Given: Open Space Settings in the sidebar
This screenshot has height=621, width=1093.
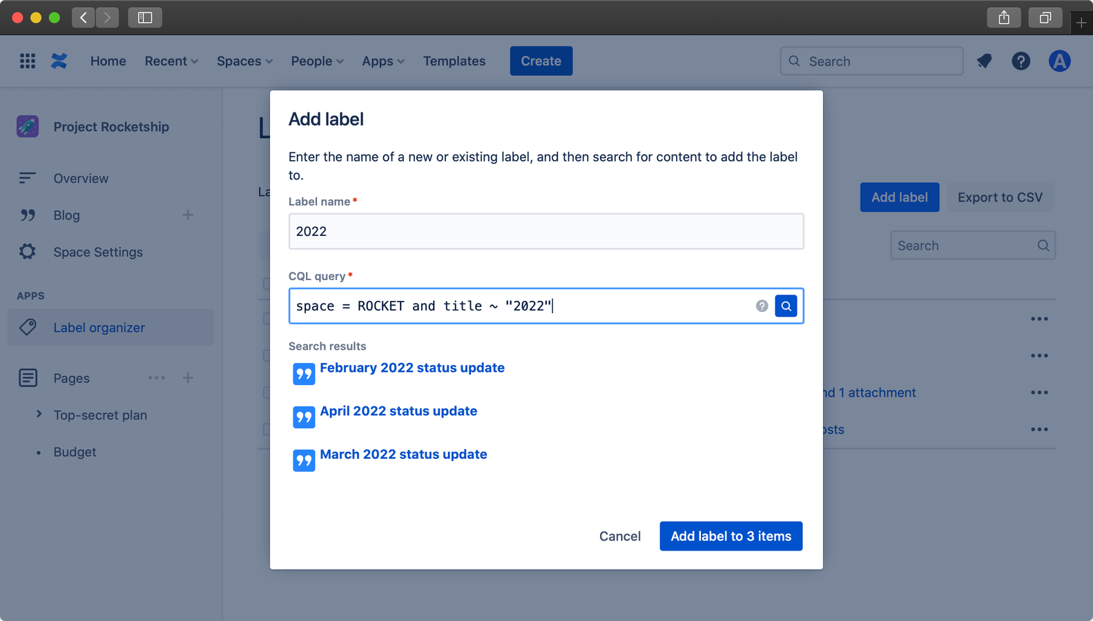Looking at the screenshot, I should point(98,252).
